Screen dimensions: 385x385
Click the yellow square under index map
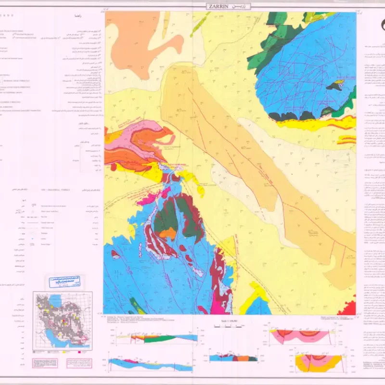[x=64, y=352]
